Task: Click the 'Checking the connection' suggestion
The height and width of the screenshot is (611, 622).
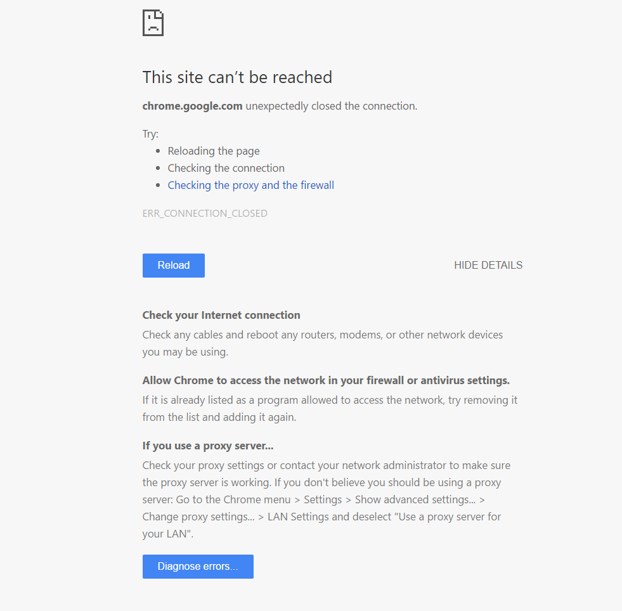Action: [x=226, y=168]
